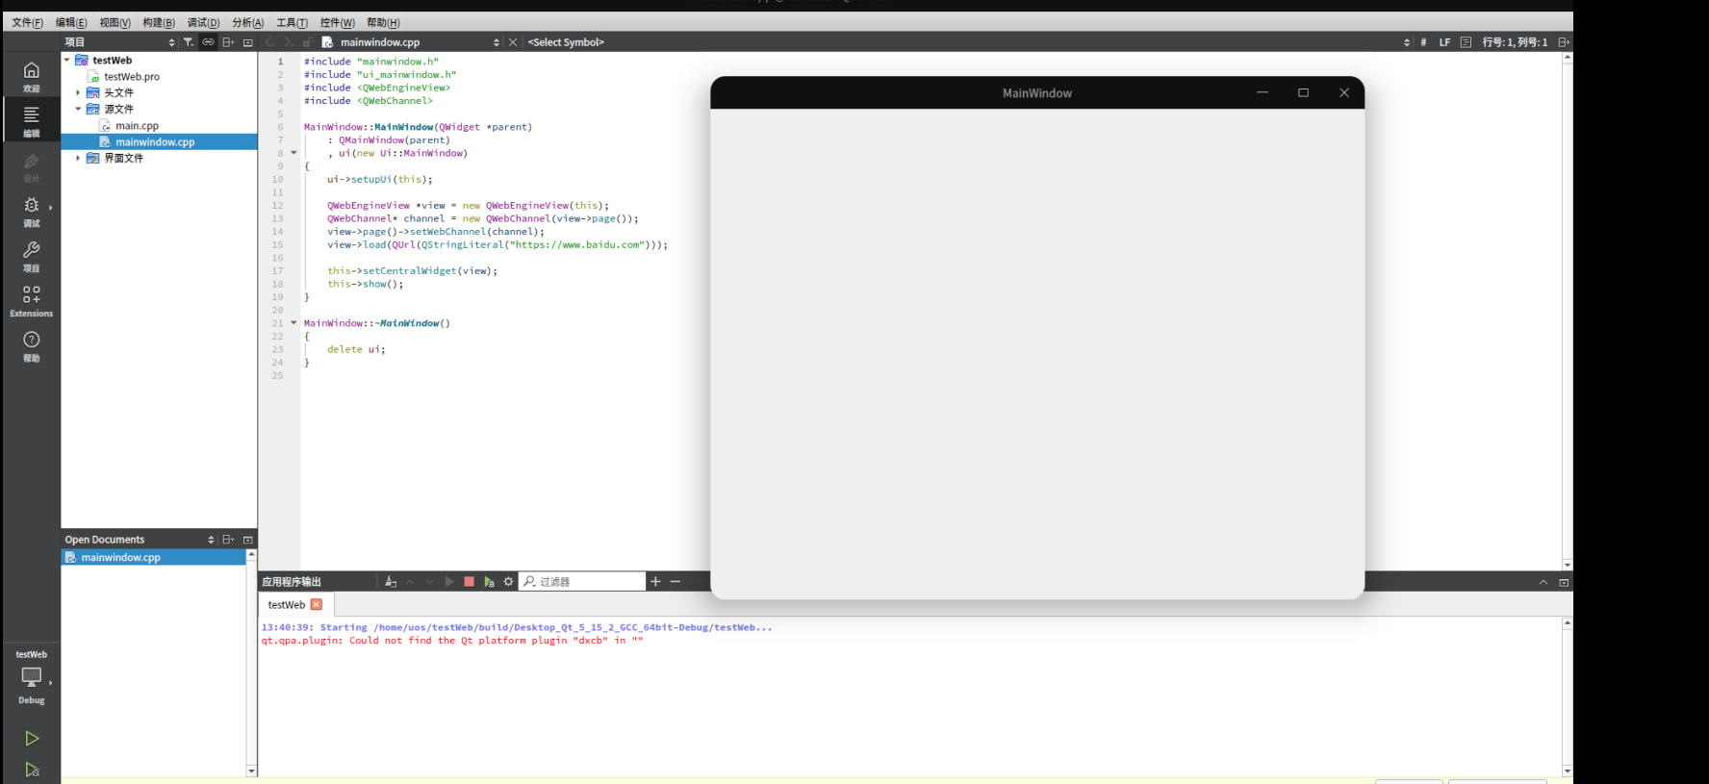Collapse the 源文件 source files folder
Viewport: 1709px width, 784px height.
pyautogui.click(x=78, y=109)
